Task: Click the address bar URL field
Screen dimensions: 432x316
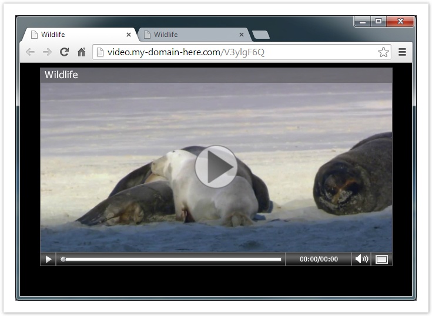Action: tap(242, 52)
